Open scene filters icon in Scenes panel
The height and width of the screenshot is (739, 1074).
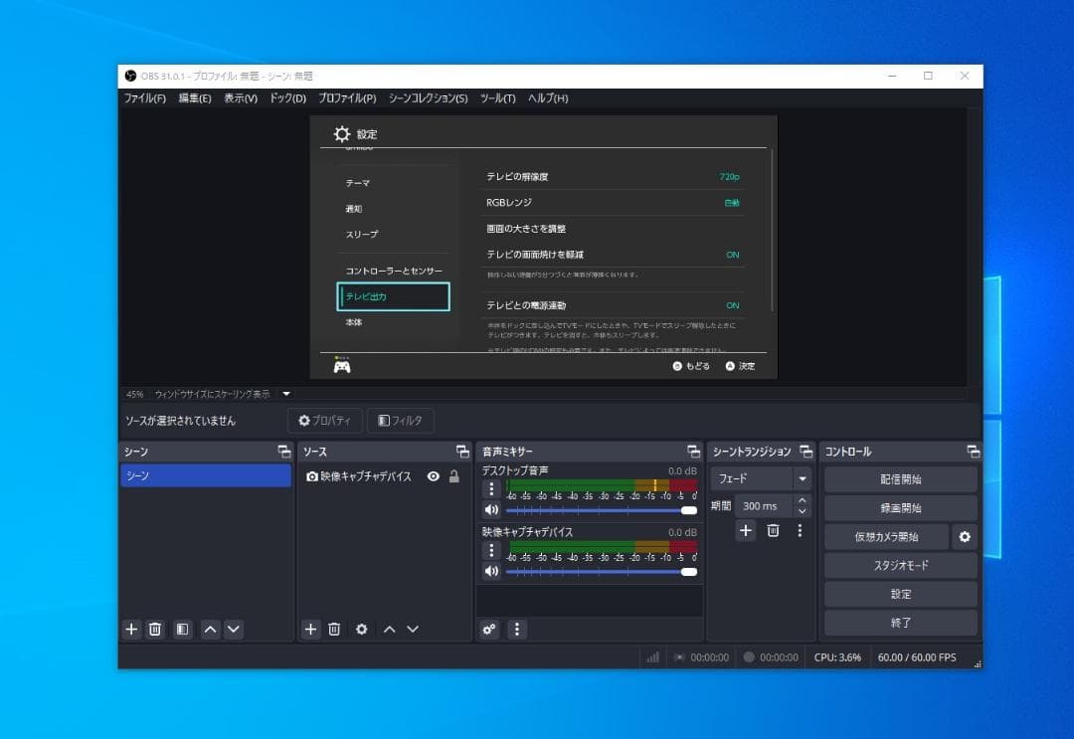pyautogui.click(x=182, y=629)
